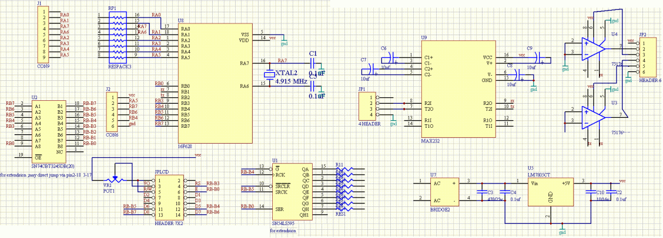Select the C1 capacitor symbol near XTAL2
Image resolution: width=663 pixels, height=238 pixels.
pyautogui.click(x=314, y=62)
